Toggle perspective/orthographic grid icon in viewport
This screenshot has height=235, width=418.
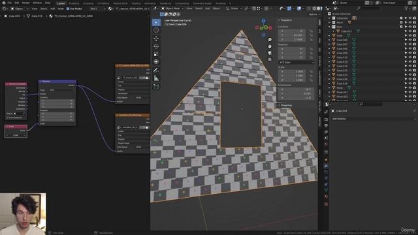pos(270,59)
